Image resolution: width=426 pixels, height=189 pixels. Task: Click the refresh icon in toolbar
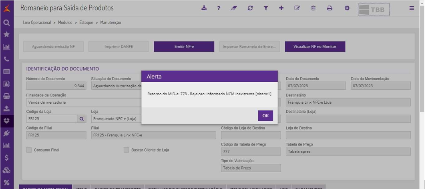click(250, 8)
